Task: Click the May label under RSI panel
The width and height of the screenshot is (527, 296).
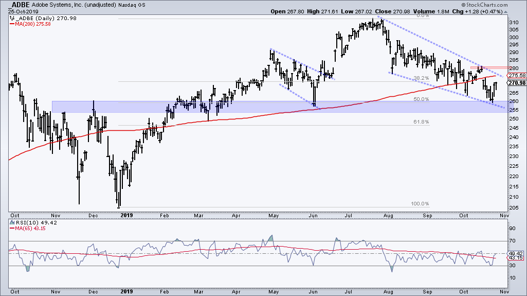Action: click(x=274, y=292)
